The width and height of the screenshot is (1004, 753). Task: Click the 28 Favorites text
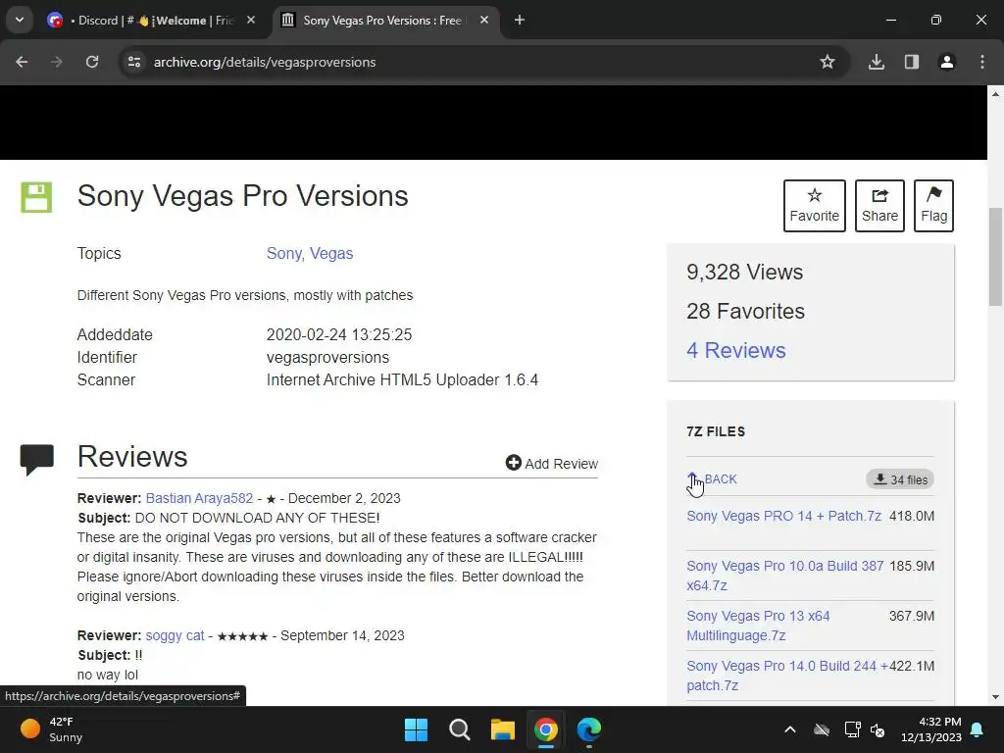[x=745, y=311]
